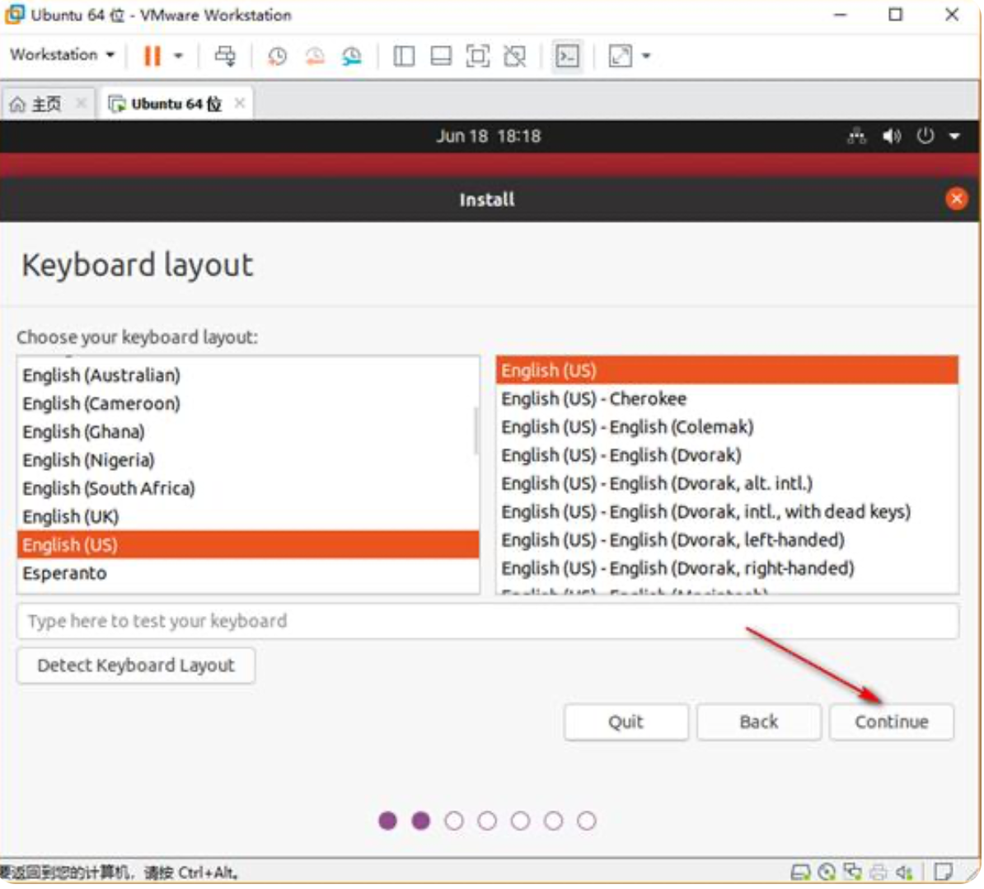This screenshot has height=889, width=984.
Task: Click the Ubuntu volume icon
Action: click(x=892, y=136)
